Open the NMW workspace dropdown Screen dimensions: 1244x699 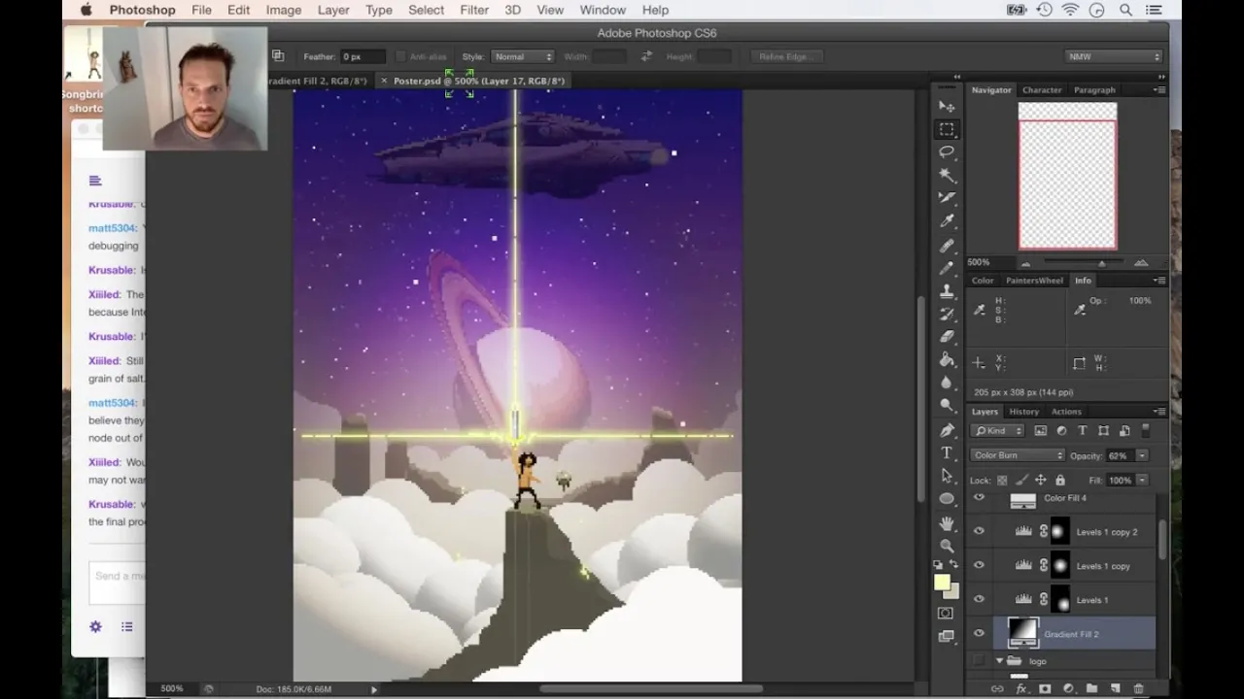[x=1114, y=57]
